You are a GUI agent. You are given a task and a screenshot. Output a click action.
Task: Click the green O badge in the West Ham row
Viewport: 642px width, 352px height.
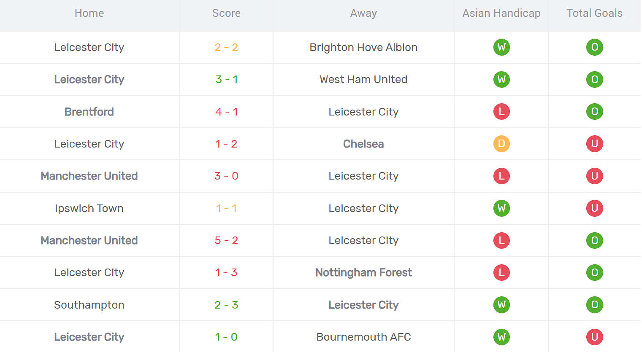(x=594, y=79)
